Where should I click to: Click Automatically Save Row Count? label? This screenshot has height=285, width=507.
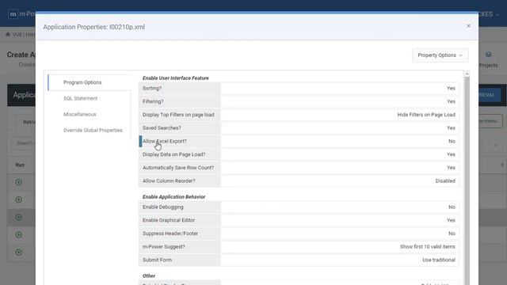(178, 168)
